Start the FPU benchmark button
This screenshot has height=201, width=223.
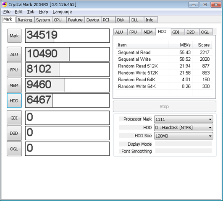[x=14, y=70]
